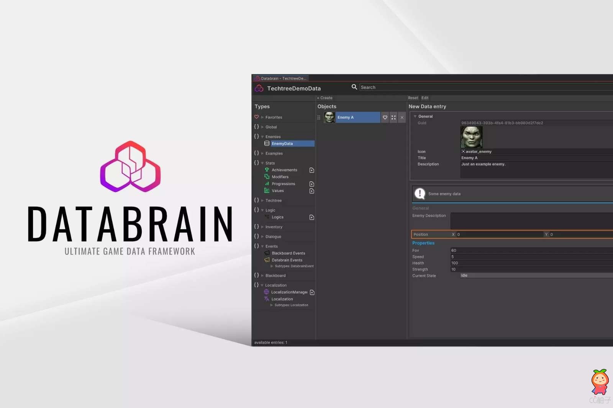Click the object picker icon beside avatar_enemy
Image resolution: width=613 pixels, height=408 pixels.
463,152
